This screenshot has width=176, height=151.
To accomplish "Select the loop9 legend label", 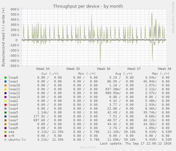I will 13,128.
